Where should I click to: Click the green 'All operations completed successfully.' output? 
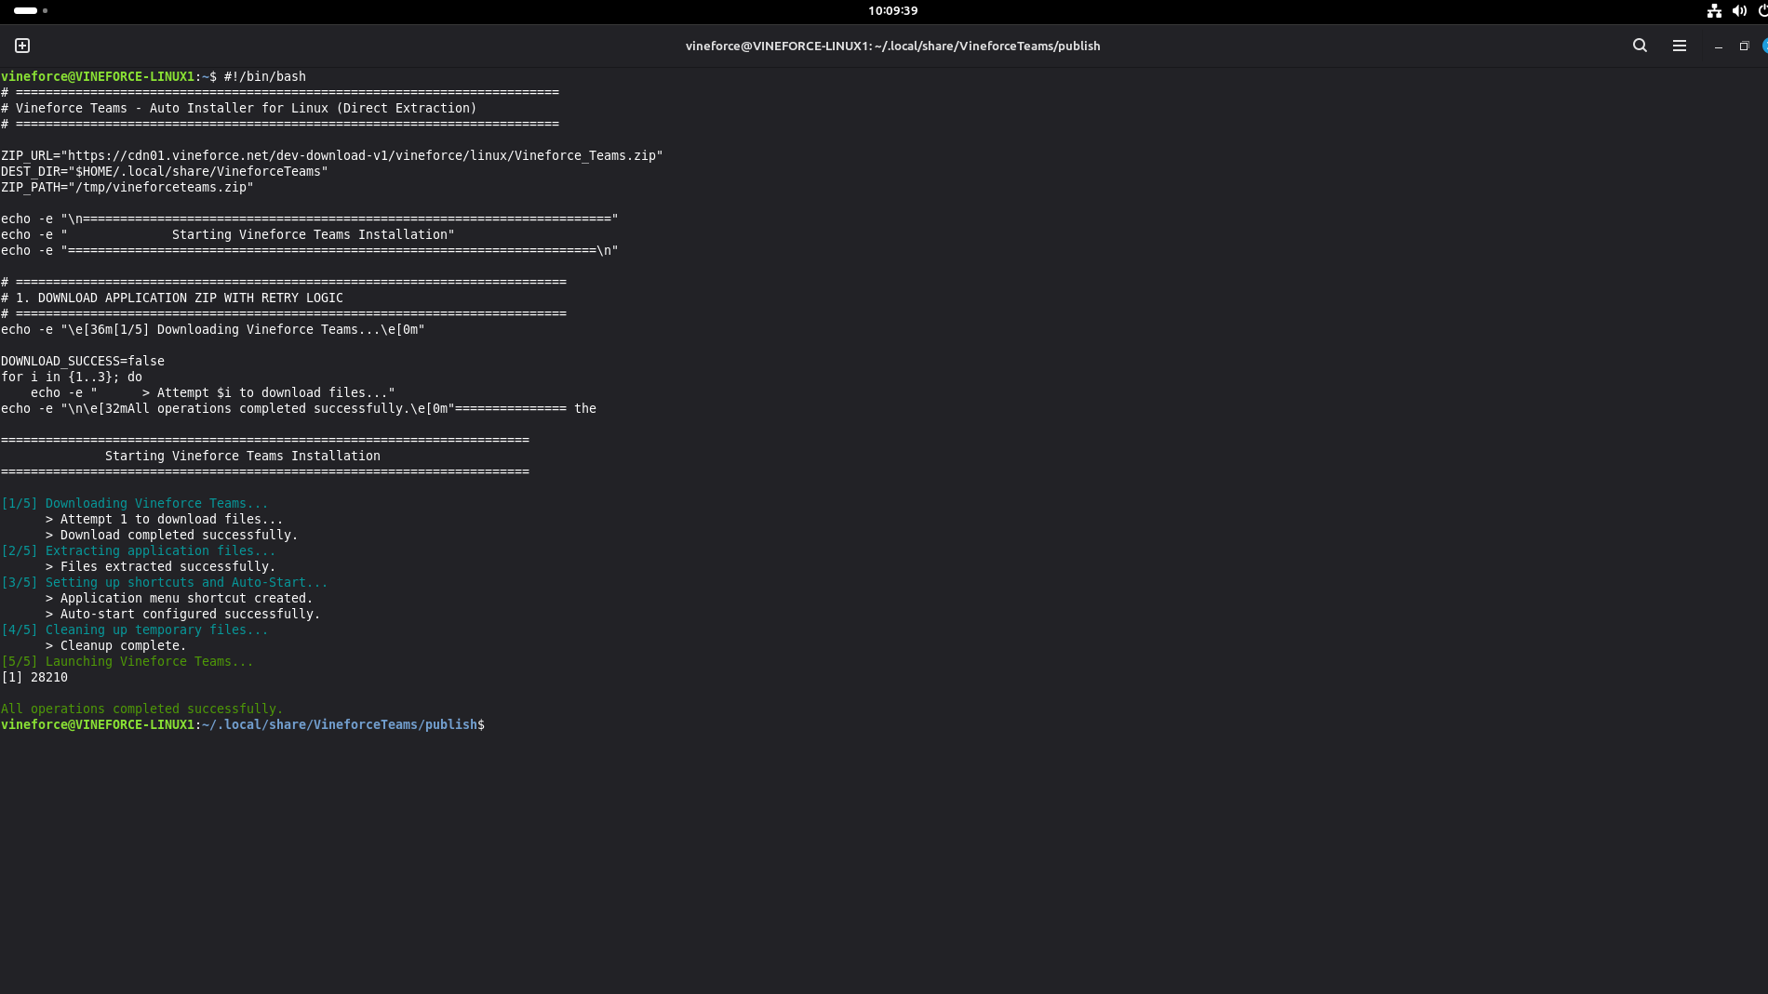142,709
